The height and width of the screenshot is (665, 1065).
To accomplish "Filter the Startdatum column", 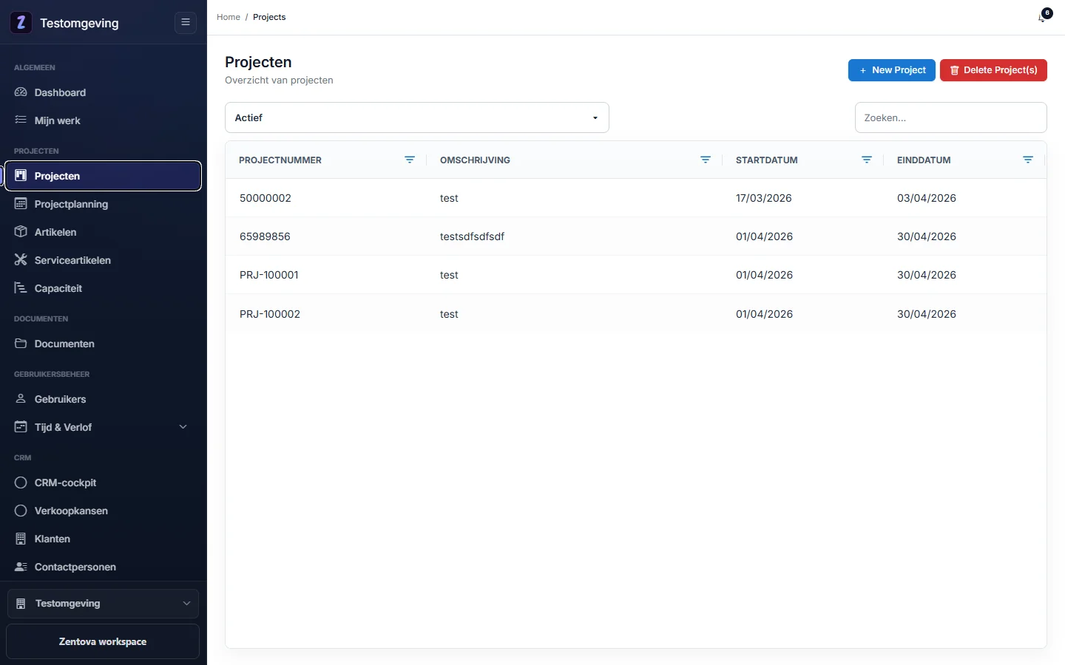I will click(867, 160).
